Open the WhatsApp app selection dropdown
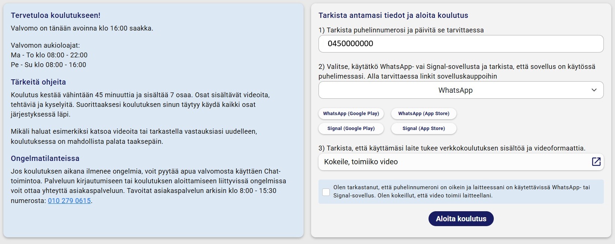The image size is (615, 244). tap(455, 90)
